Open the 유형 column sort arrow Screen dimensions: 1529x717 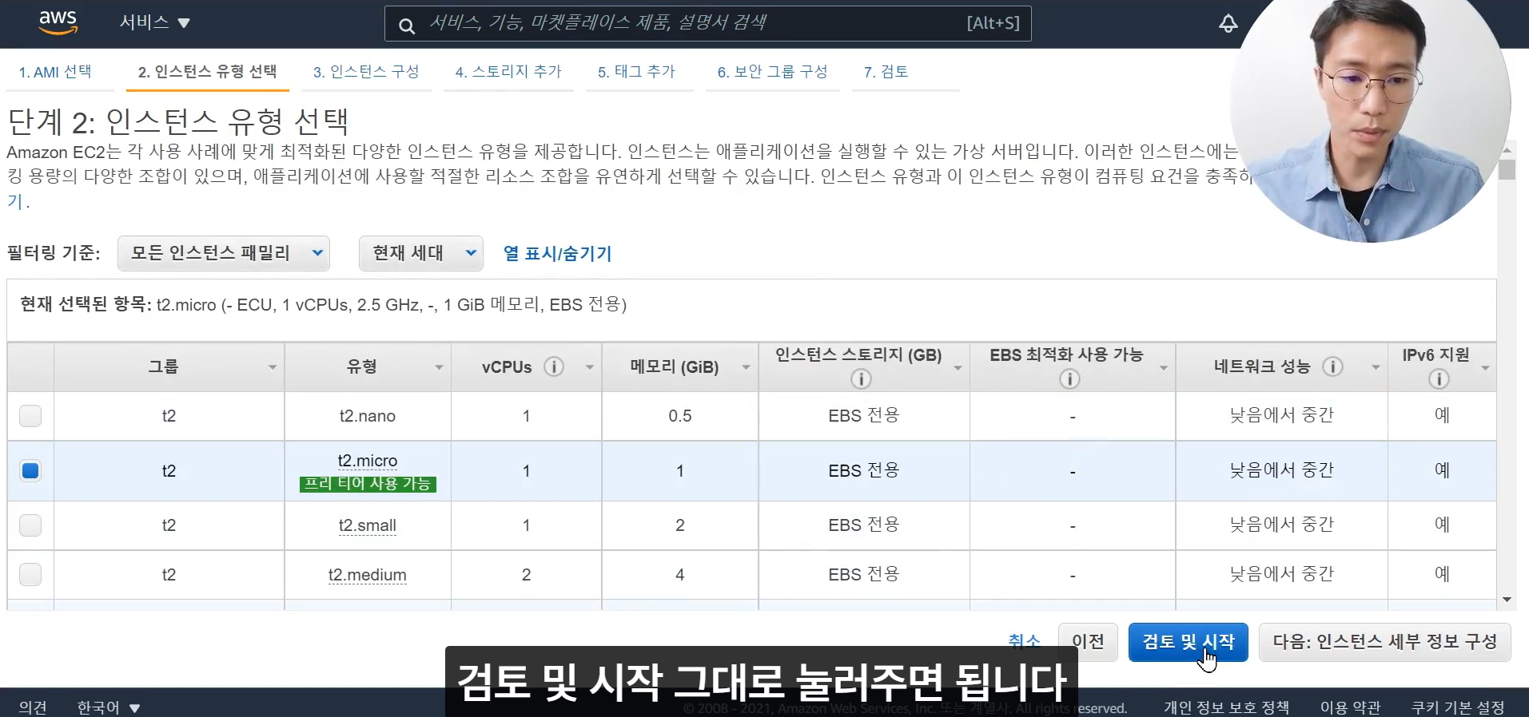pyautogui.click(x=439, y=367)
